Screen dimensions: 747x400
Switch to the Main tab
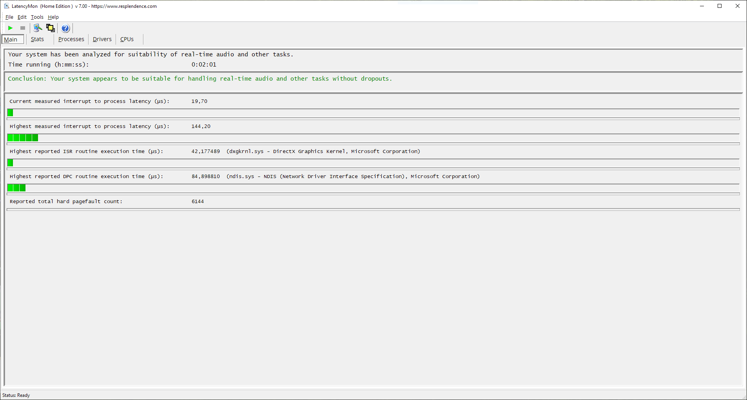click(x=11, y=40)
